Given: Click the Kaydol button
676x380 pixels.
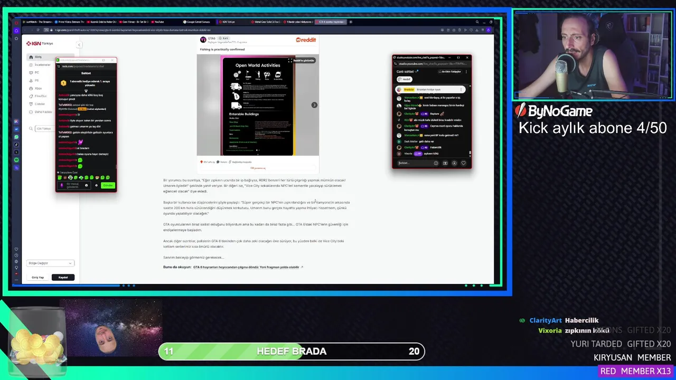Looking at the screenshot, I should (x=63, y=277).
